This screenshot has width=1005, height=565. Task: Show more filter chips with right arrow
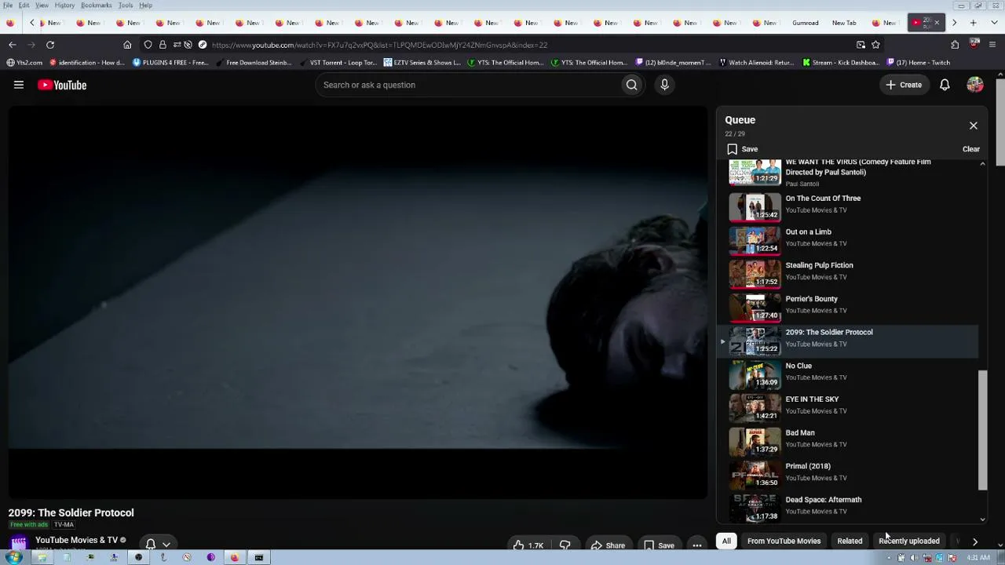coord(974,541)
